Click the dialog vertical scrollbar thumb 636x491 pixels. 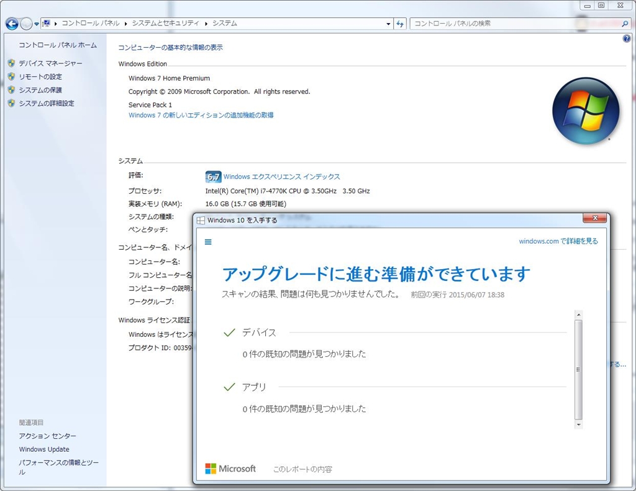pyautogui.click(x=579, y=370)
